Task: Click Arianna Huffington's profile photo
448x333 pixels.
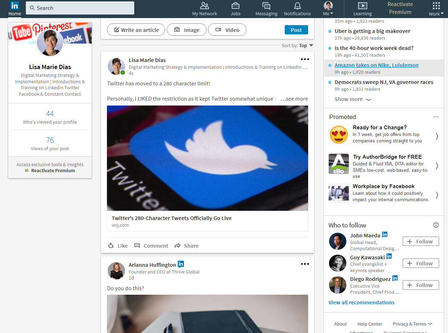Action: pyautogui.click(x=117, y=271)
